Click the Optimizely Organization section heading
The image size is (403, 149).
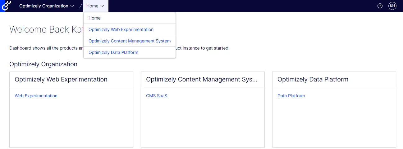point(44,64)
